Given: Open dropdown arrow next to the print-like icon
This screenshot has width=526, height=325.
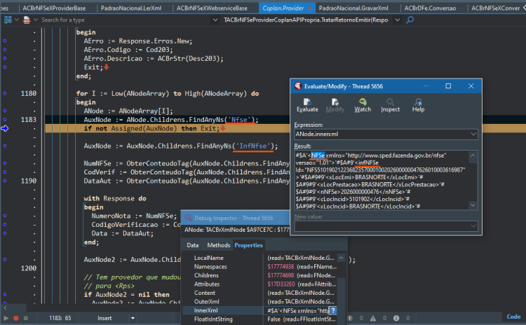Looking at the screenshot, I should [35, 20].
